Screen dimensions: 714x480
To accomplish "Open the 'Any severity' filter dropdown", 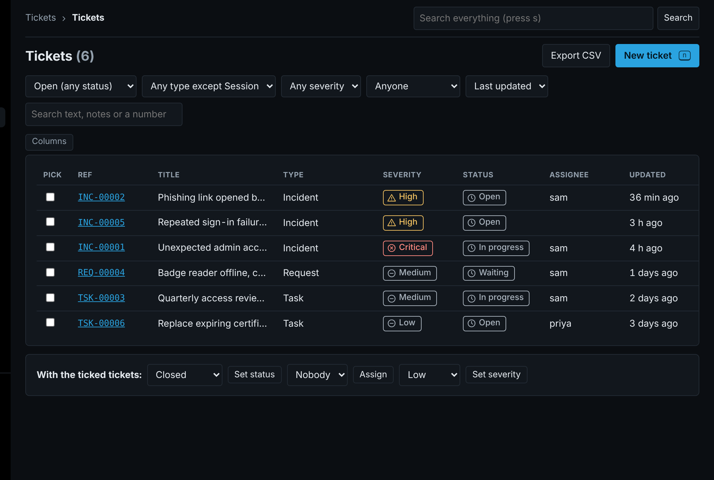I will tap(321, 86).
